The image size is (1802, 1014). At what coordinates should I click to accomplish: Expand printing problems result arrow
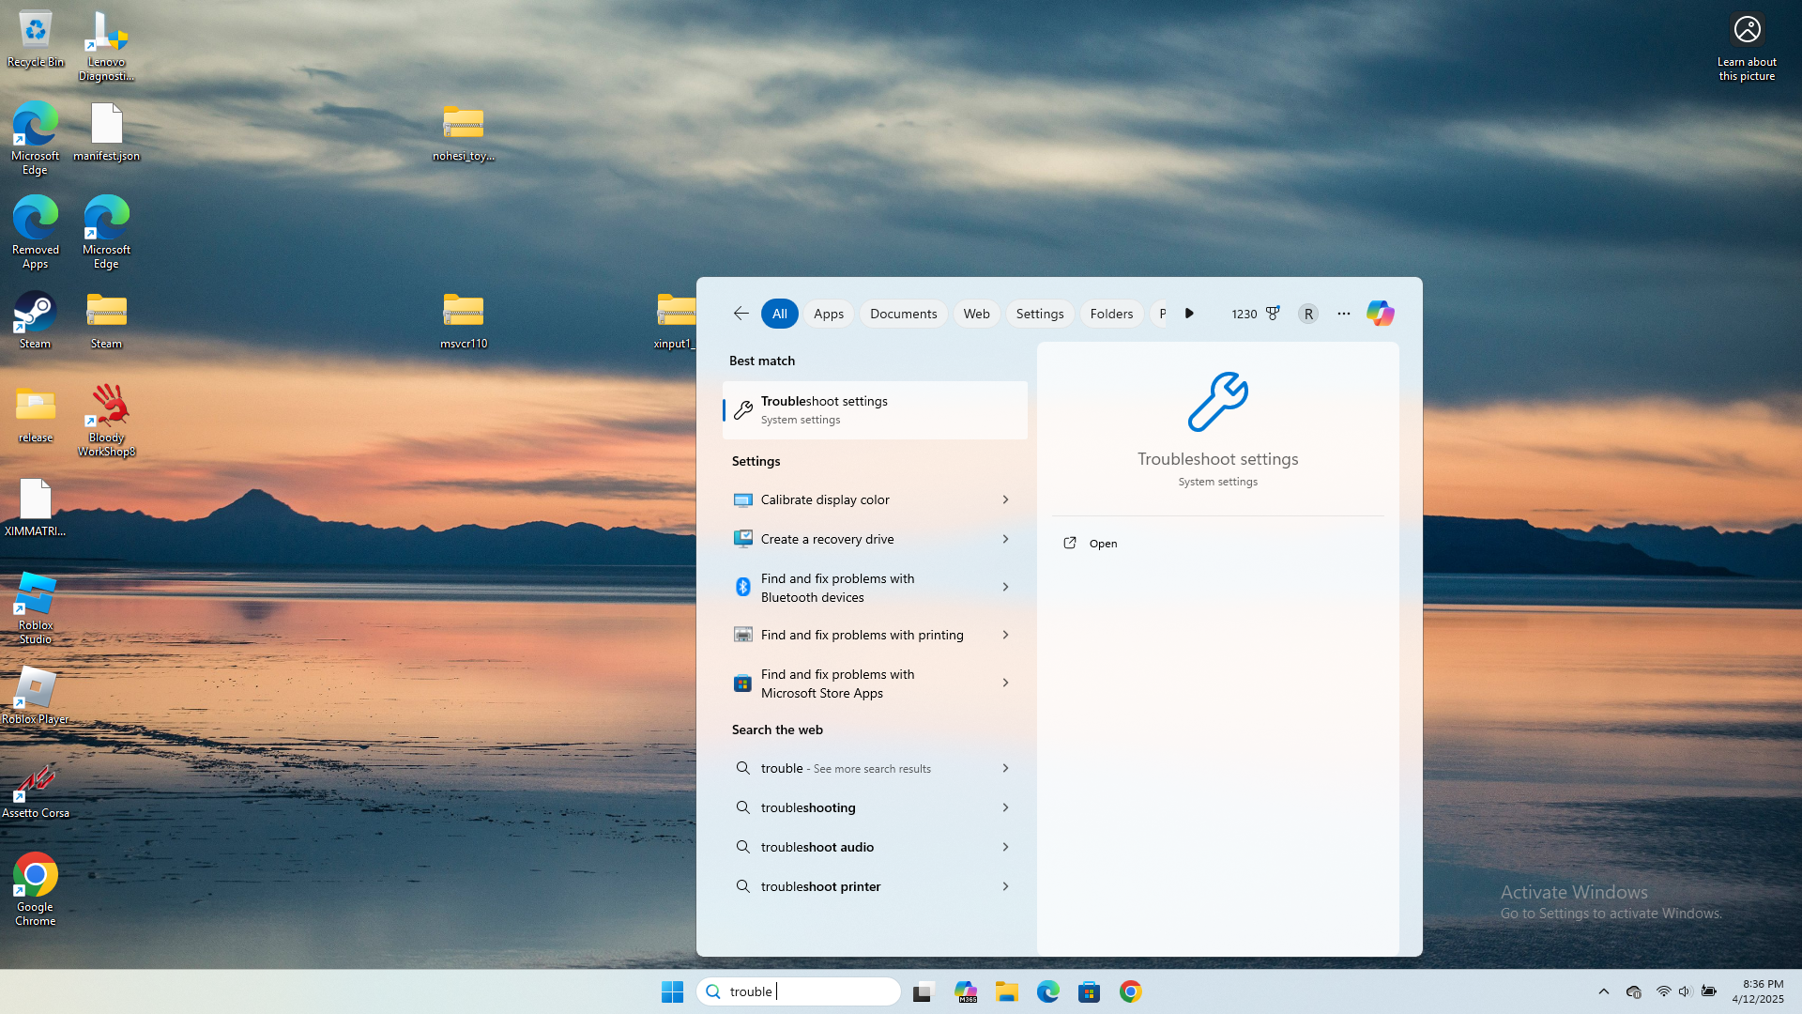(1005, 635)
